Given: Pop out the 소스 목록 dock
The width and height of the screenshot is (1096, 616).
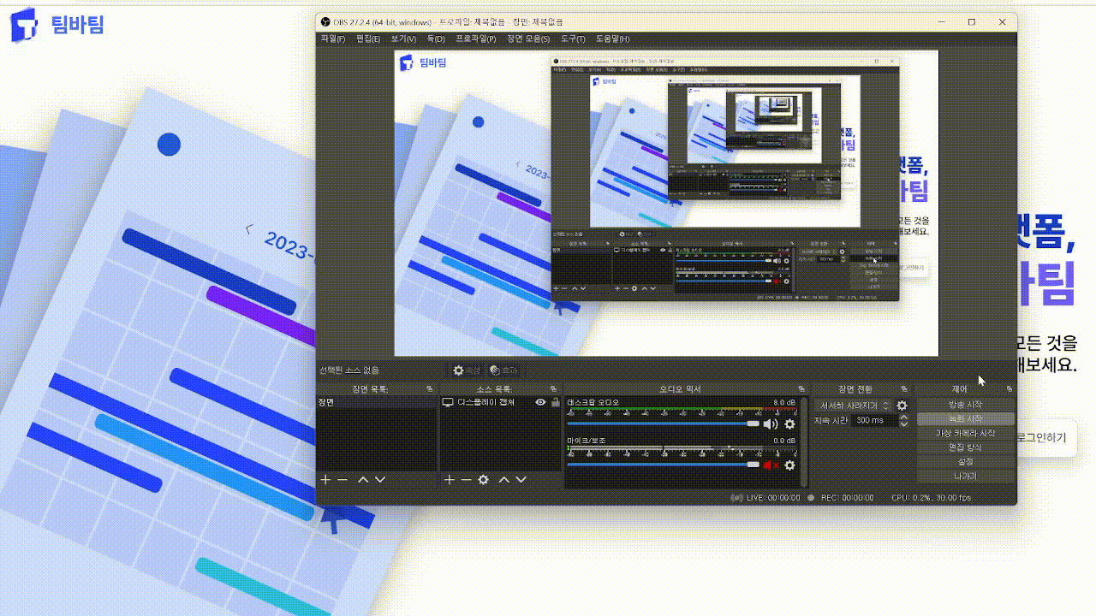Looking at the screenshot, I should point(554,389).
